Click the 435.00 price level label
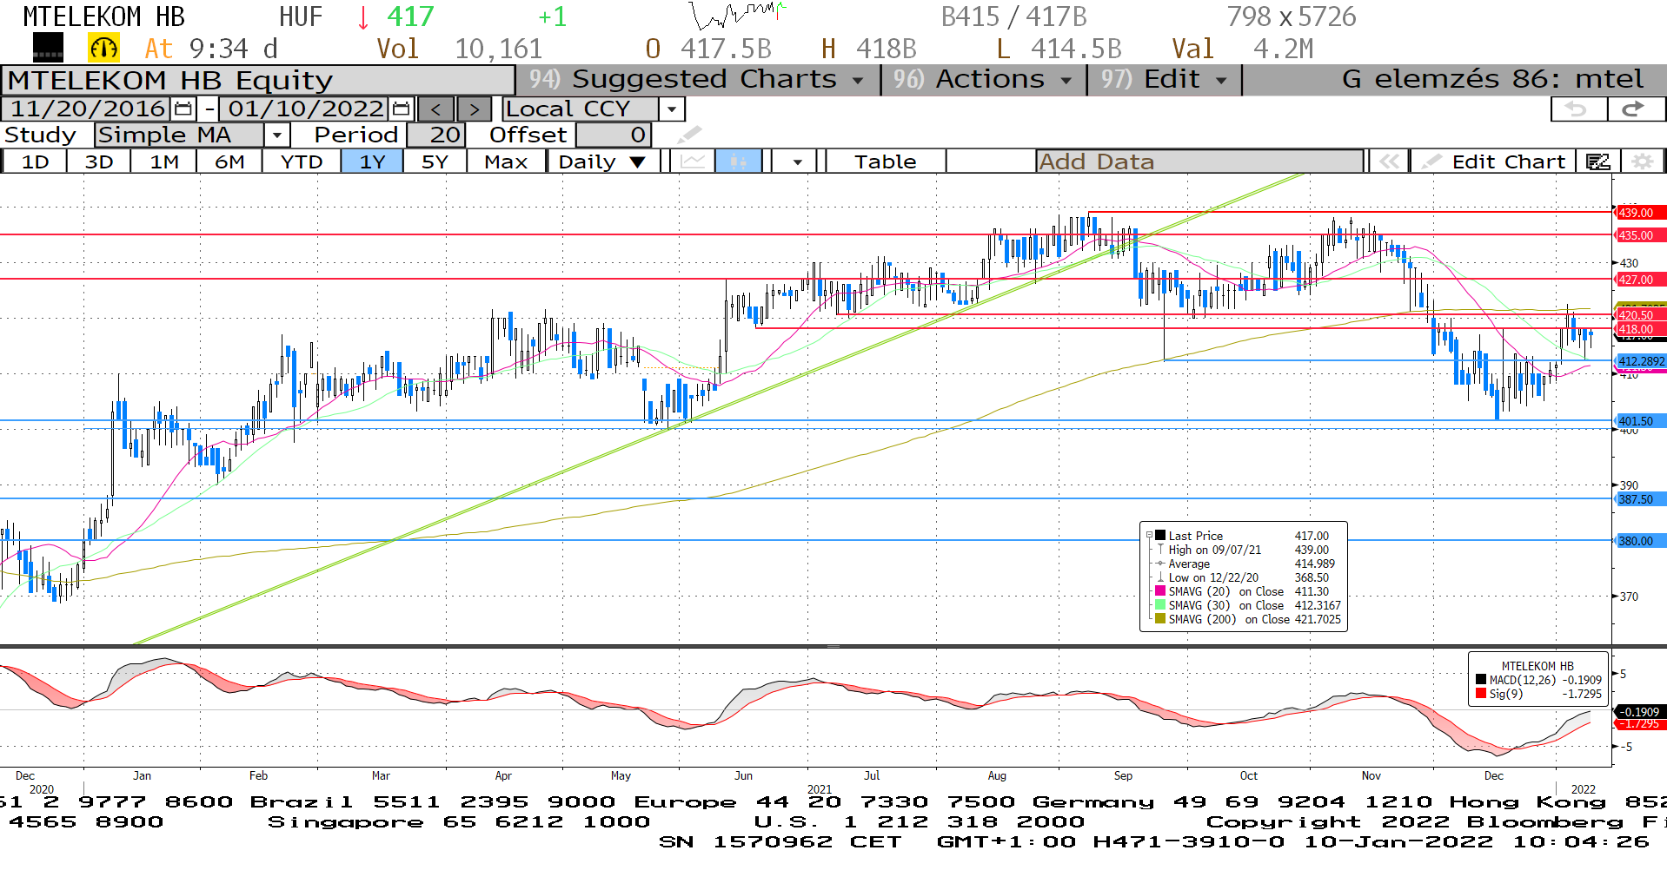Screen dimensions: 1667x890 pos(1638,235)
